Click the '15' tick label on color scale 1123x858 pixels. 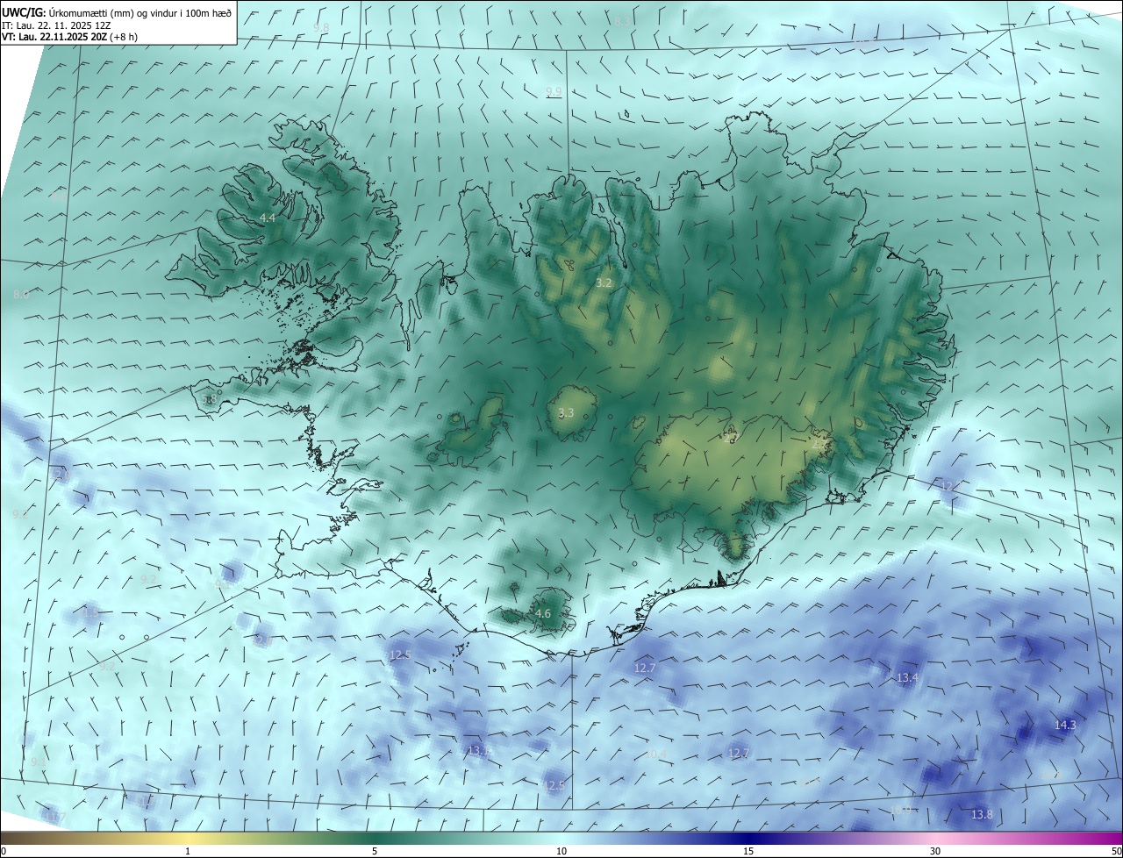[748, 851]
